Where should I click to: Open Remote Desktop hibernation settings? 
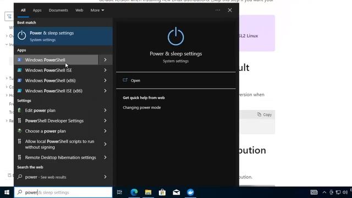[x=56, y=158]
